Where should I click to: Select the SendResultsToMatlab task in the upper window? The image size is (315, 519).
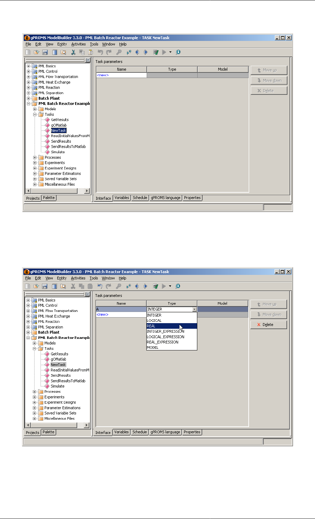point(68,147)
